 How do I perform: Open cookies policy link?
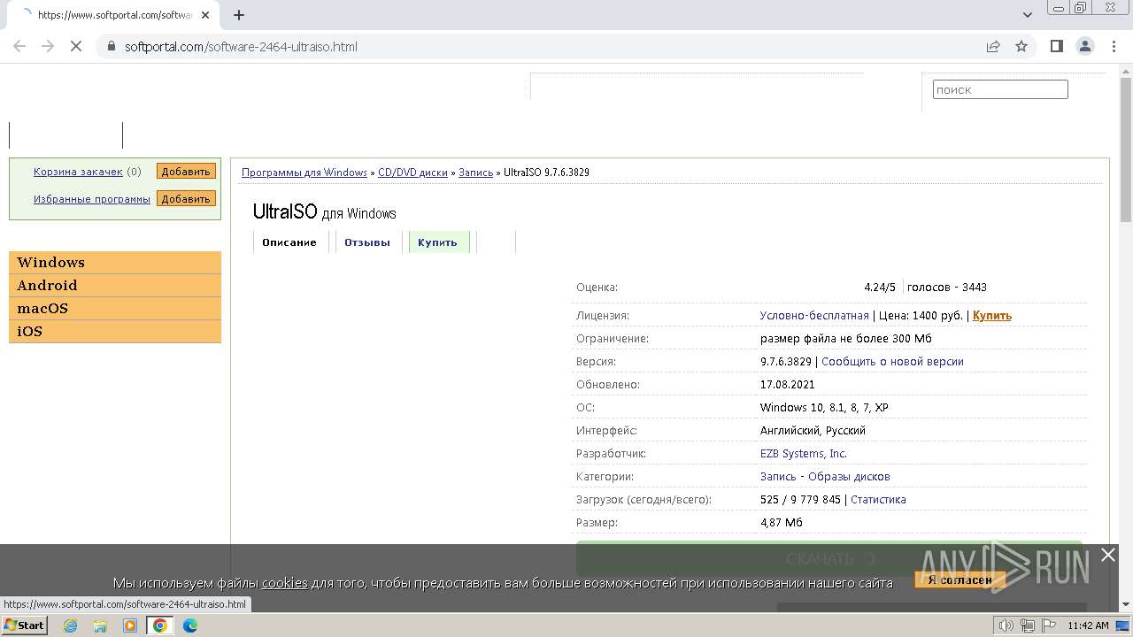point(284,583)
